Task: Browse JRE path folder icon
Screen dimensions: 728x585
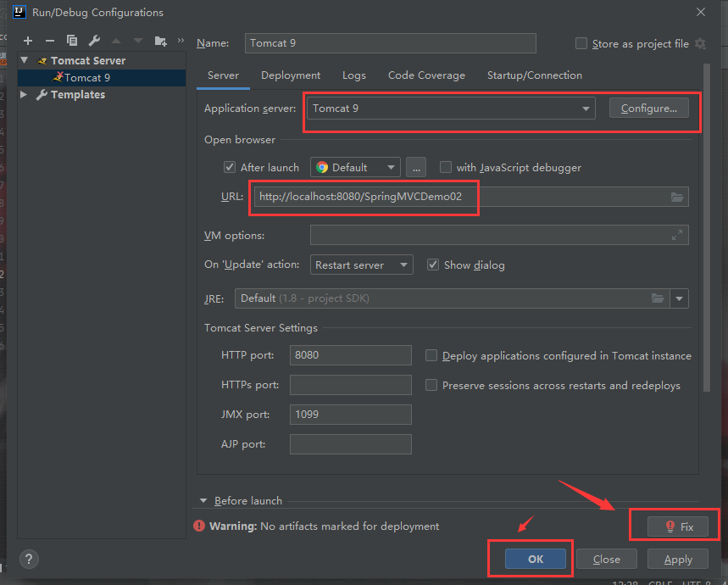Action: (x=658, y=298)
